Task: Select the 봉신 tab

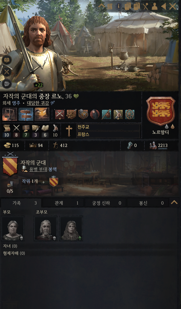Action: 148,203
